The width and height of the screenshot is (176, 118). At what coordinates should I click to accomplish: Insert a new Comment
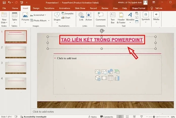101,17
